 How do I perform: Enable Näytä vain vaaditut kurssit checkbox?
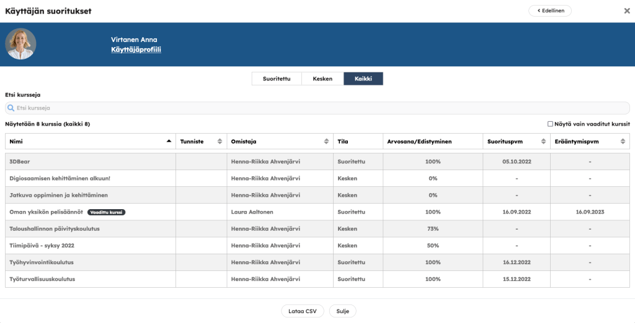(550, 124)
